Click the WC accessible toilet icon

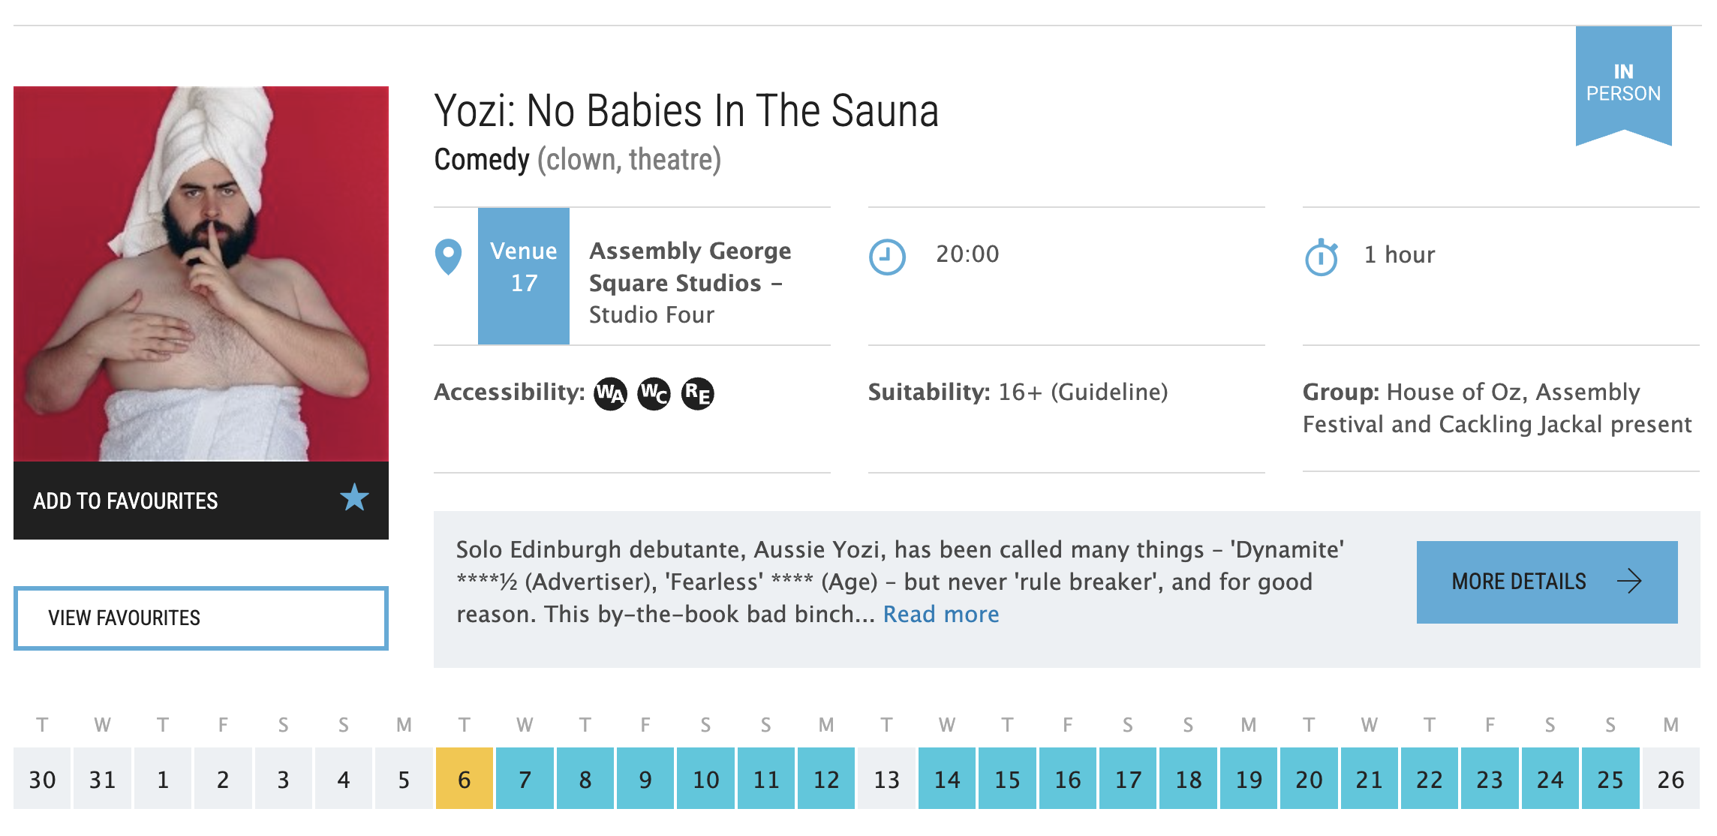654,393
